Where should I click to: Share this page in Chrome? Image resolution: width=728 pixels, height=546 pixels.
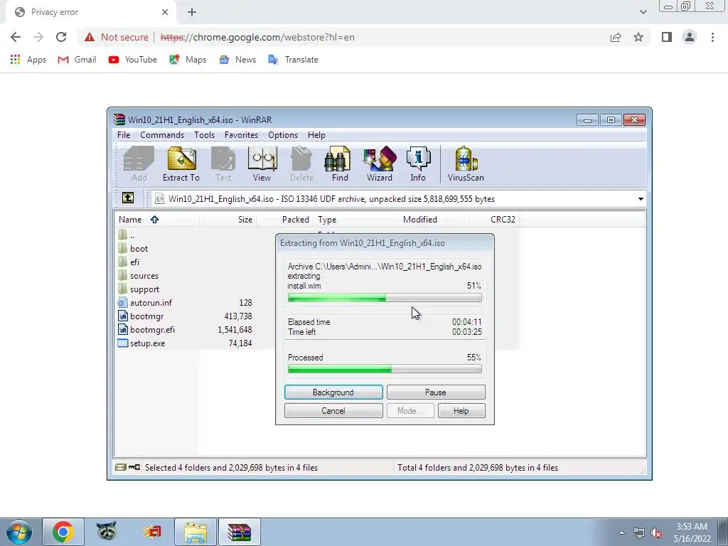pos(616,37)
